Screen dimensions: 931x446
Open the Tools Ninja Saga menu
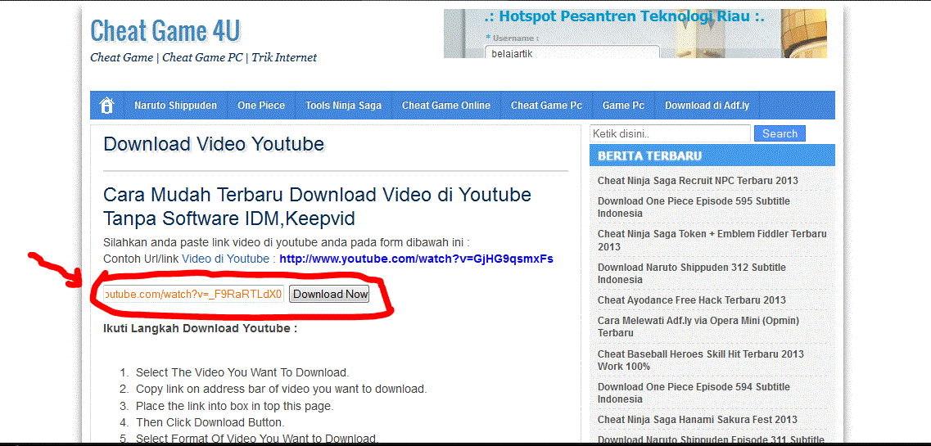343,106
